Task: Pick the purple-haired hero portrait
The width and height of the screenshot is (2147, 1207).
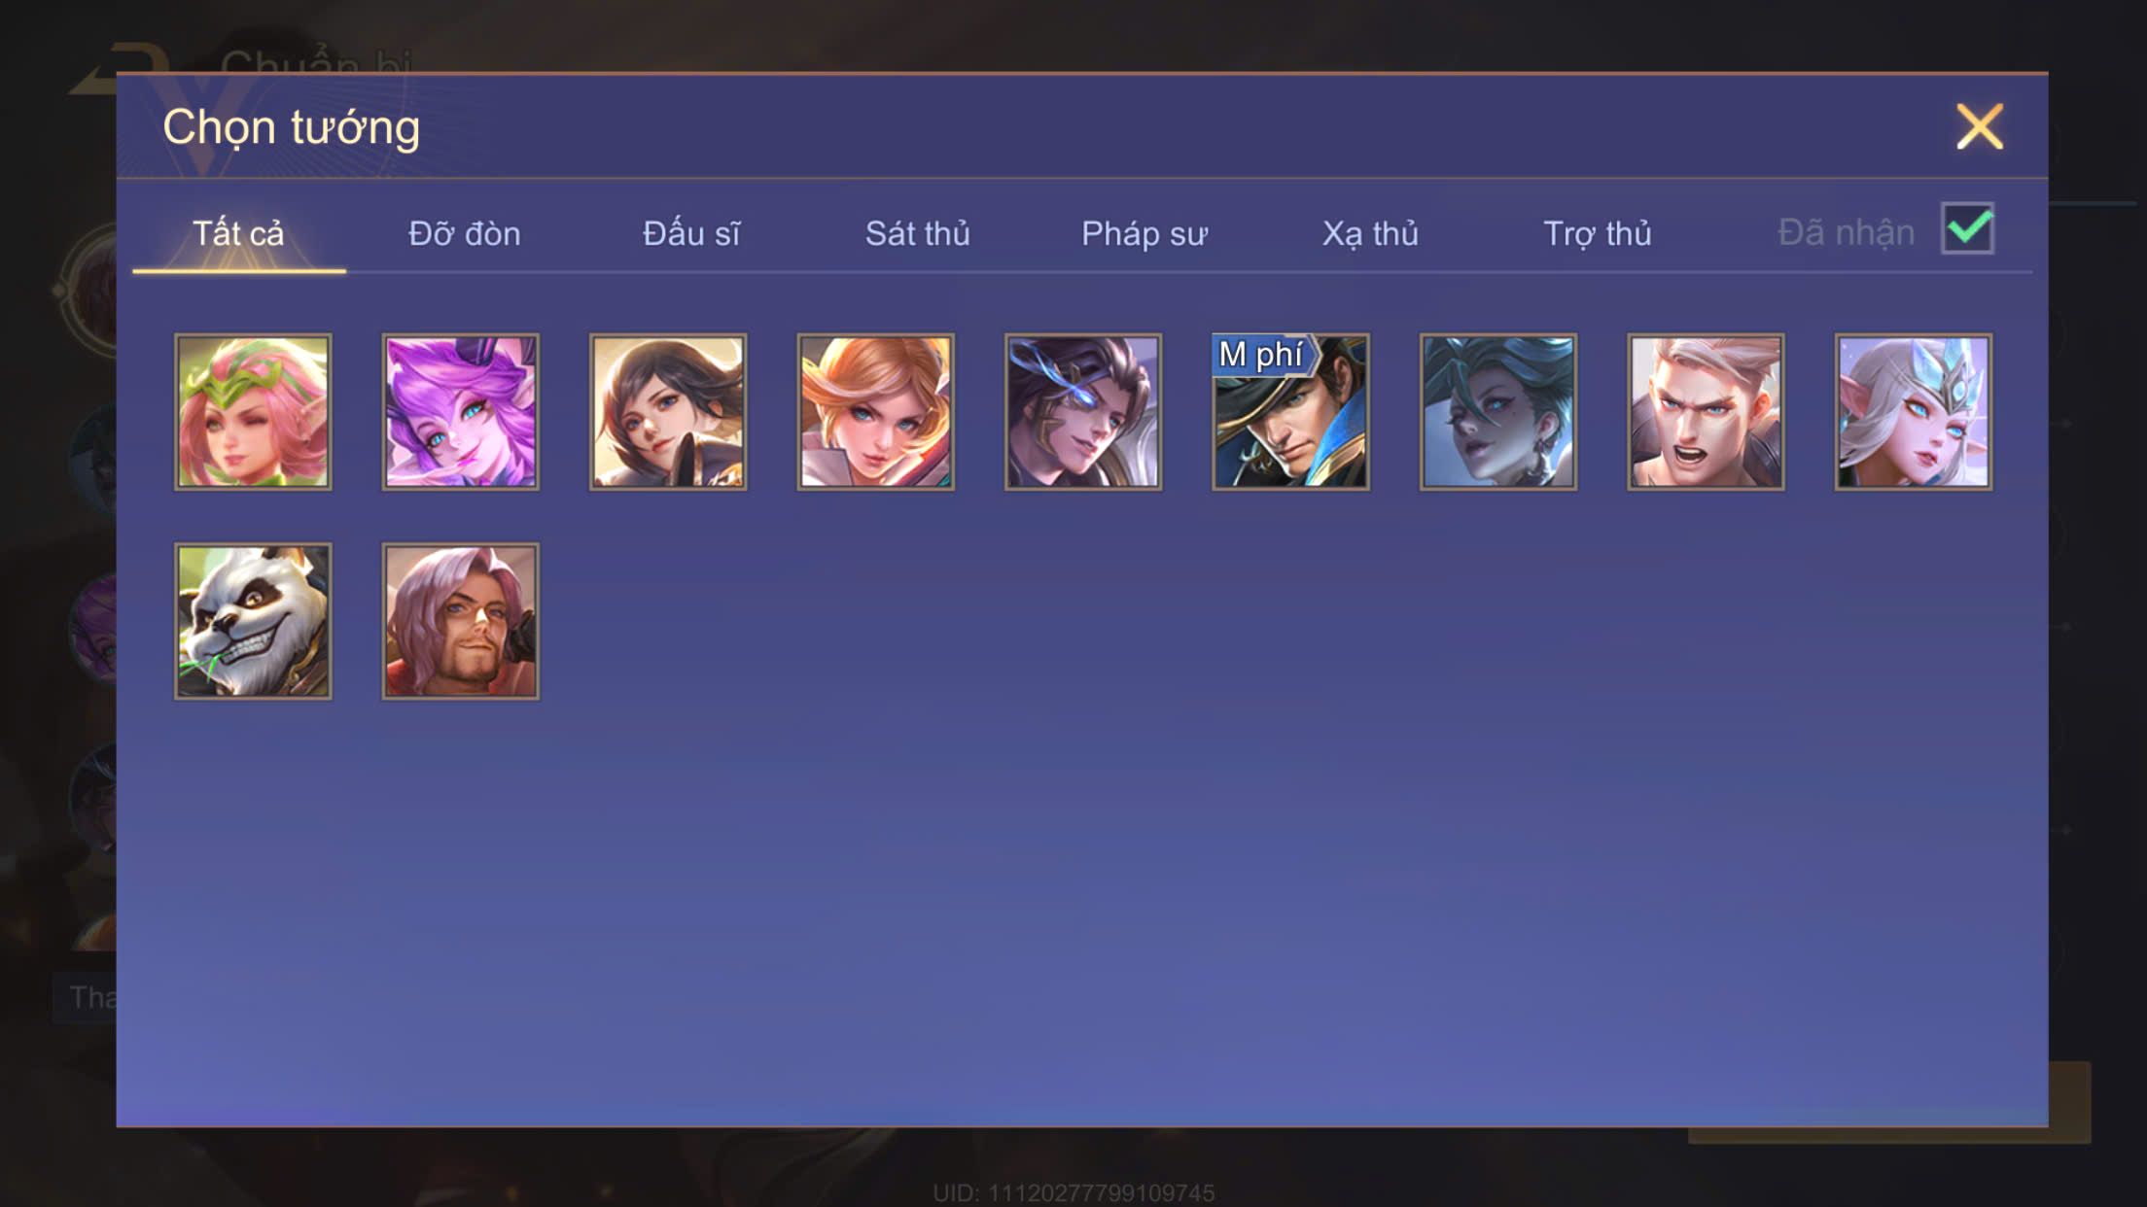Action: 461,412
